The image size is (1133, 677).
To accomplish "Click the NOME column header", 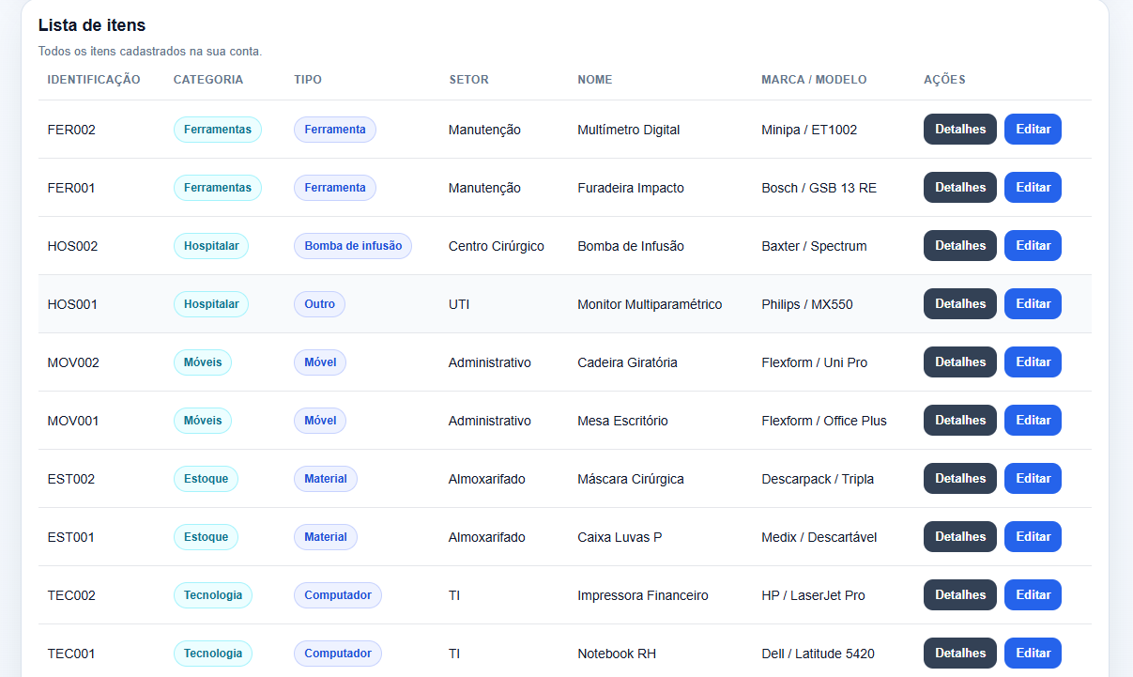I will (x=595, y=80).
